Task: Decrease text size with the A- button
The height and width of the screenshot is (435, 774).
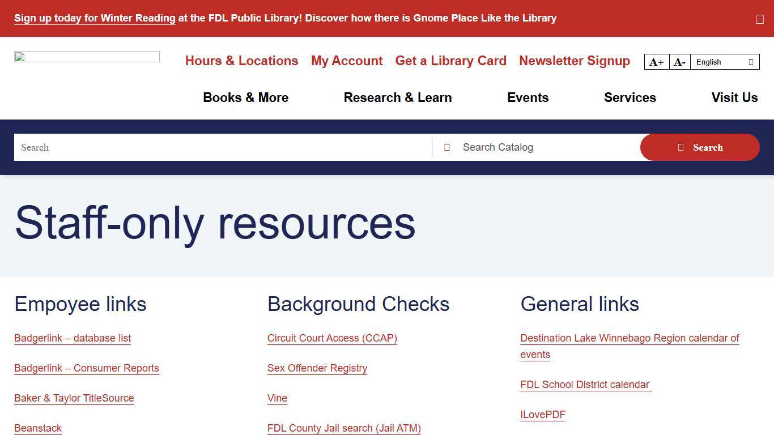Action: click(x=679, y=62)
